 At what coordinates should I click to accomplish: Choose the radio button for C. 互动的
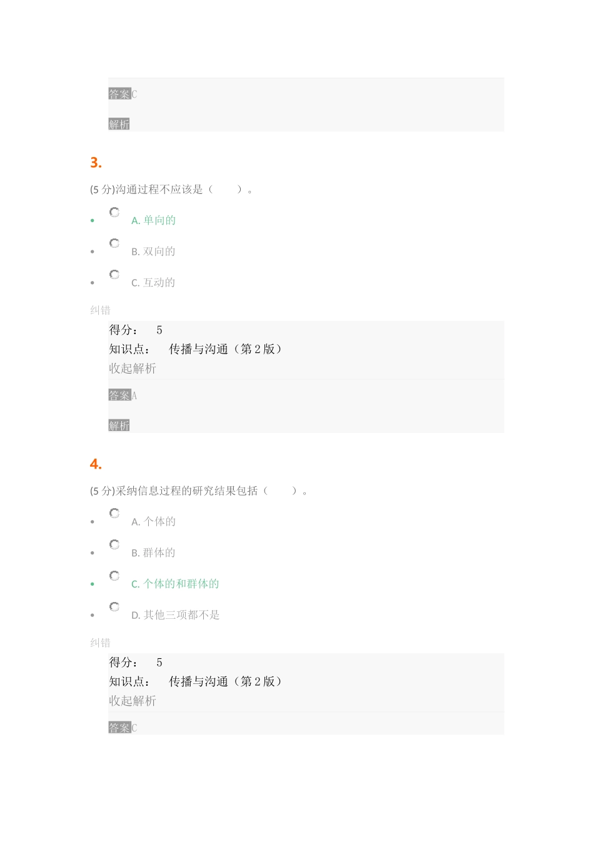click(x=114, y=275)
